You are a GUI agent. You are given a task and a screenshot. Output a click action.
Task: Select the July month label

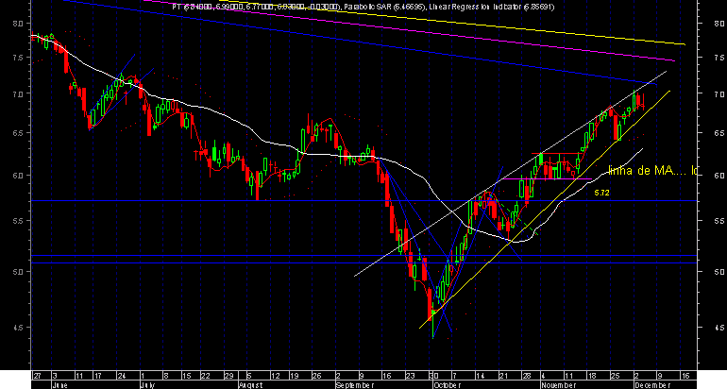coord(148,385)
